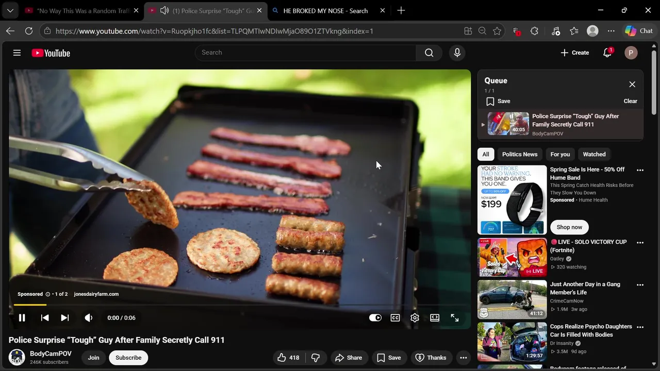Open Just Another Day thumbnail
The image size is (660, 371).
click(512, 299)
